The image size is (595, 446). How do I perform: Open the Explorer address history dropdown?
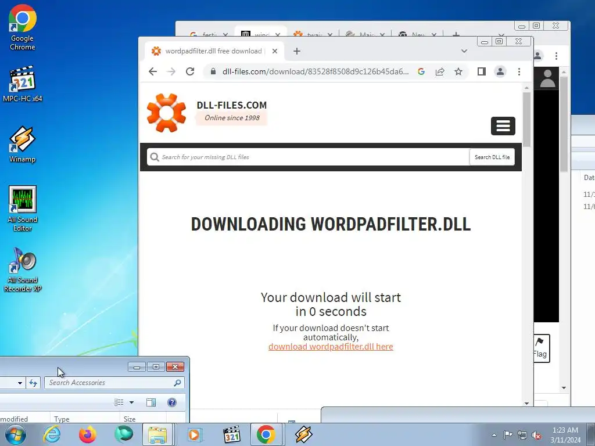point(20,383)
